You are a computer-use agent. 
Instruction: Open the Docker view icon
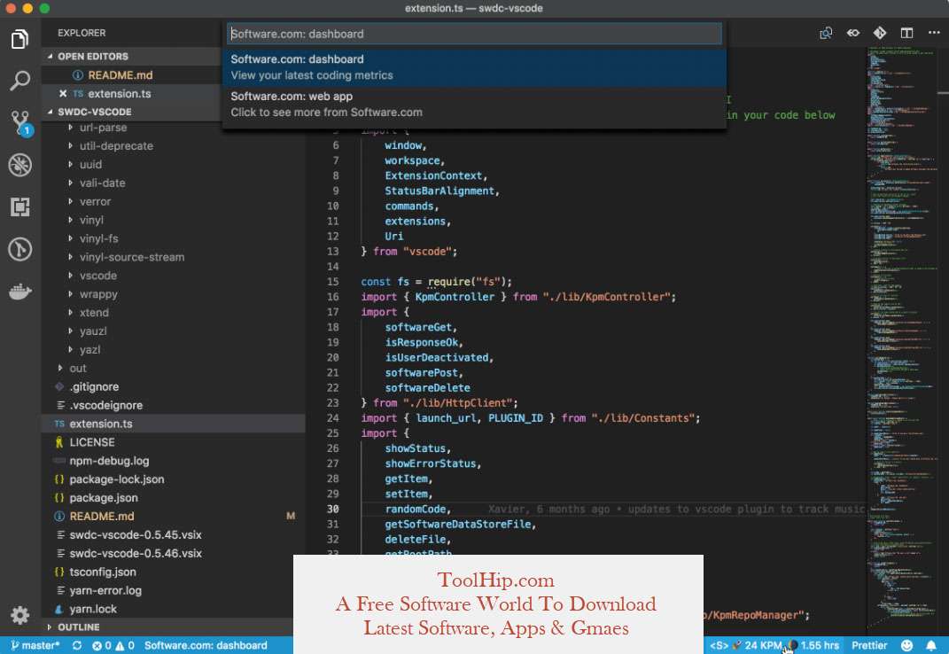click(x=20, y=292)
